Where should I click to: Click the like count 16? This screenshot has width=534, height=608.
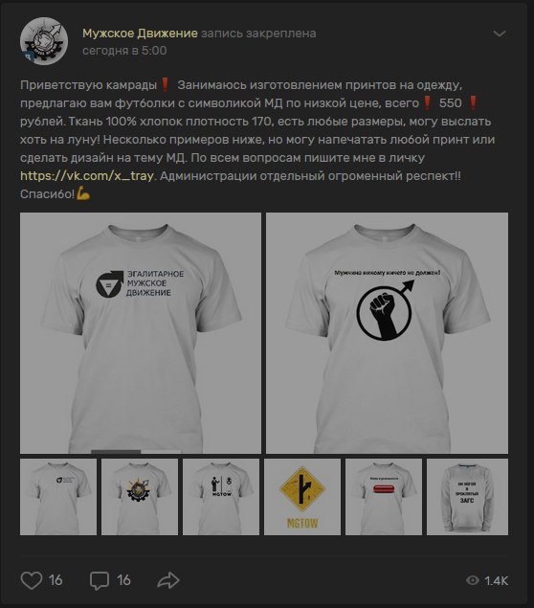pos(56,580)
